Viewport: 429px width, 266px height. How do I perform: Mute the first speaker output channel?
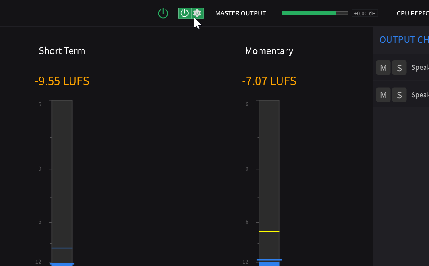383,68
